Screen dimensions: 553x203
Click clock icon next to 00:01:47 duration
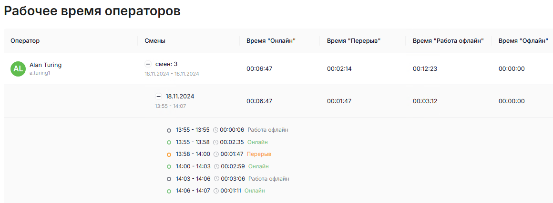pyautogui.click(x=216, y=154)
